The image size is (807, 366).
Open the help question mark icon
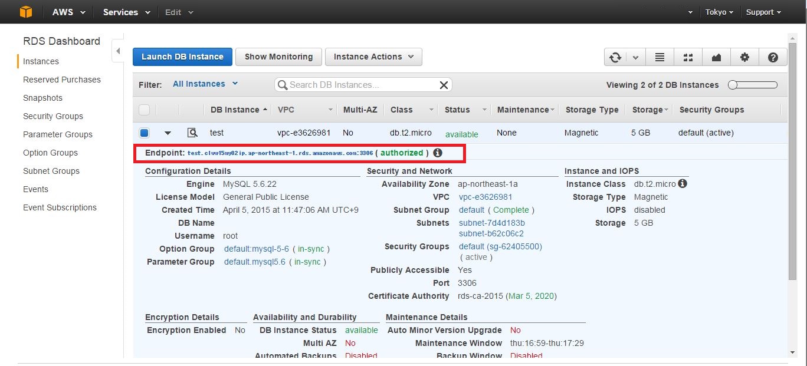[773, 57]
